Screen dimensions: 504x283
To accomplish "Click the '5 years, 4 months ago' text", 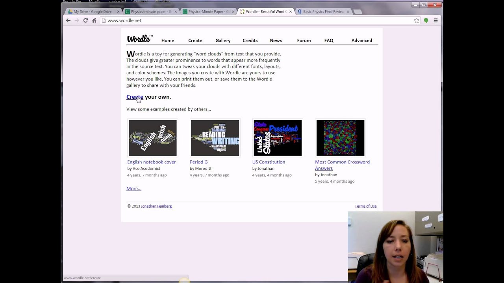I will pyautogui.click(x=335, y=181).
